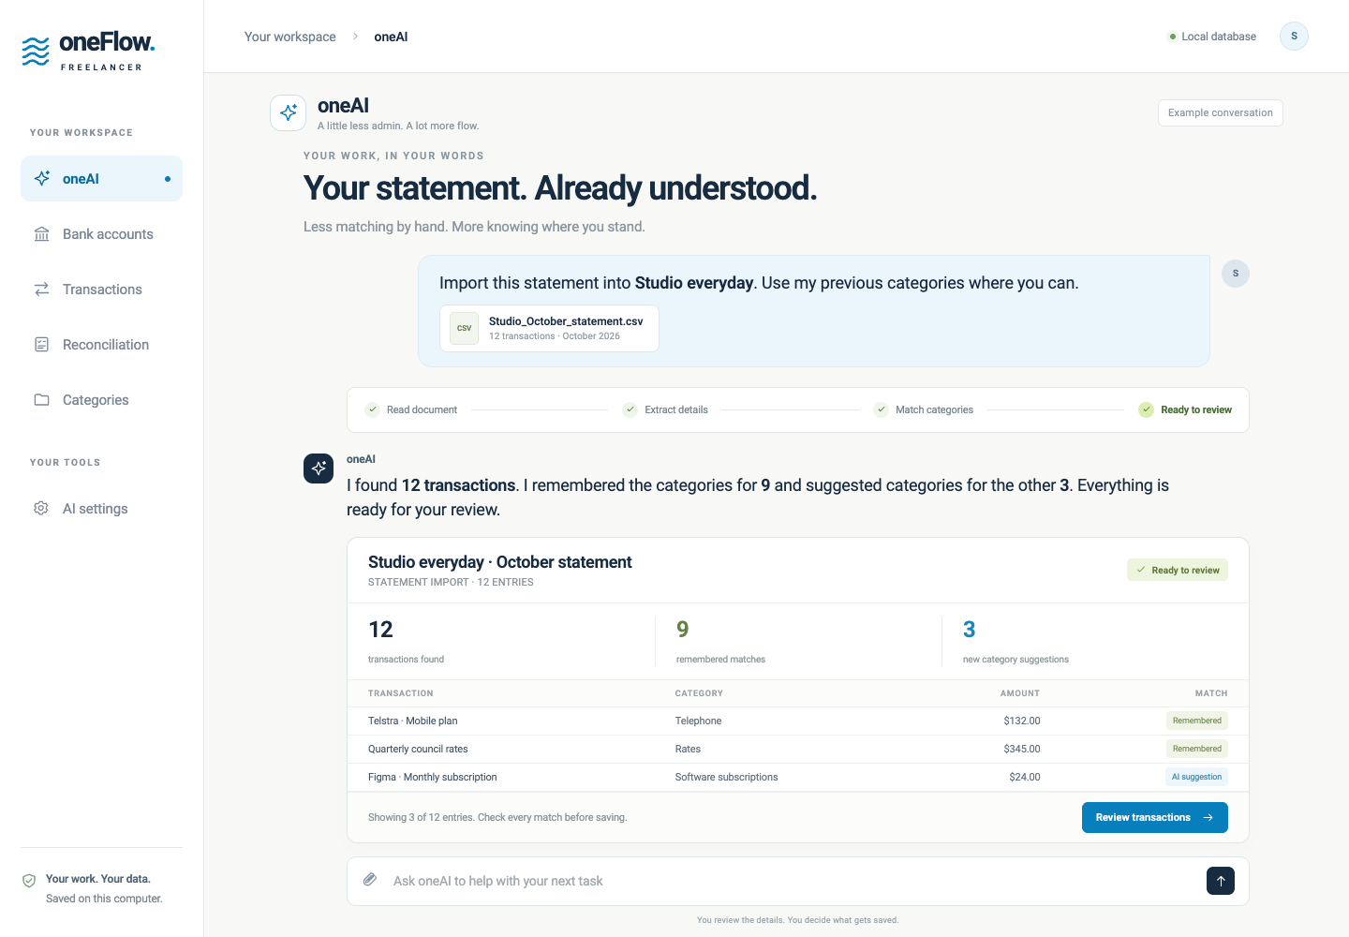Click the $132.00 amount
The width and height of the screenshot is (1349, 937).
tap(1022, 721)
